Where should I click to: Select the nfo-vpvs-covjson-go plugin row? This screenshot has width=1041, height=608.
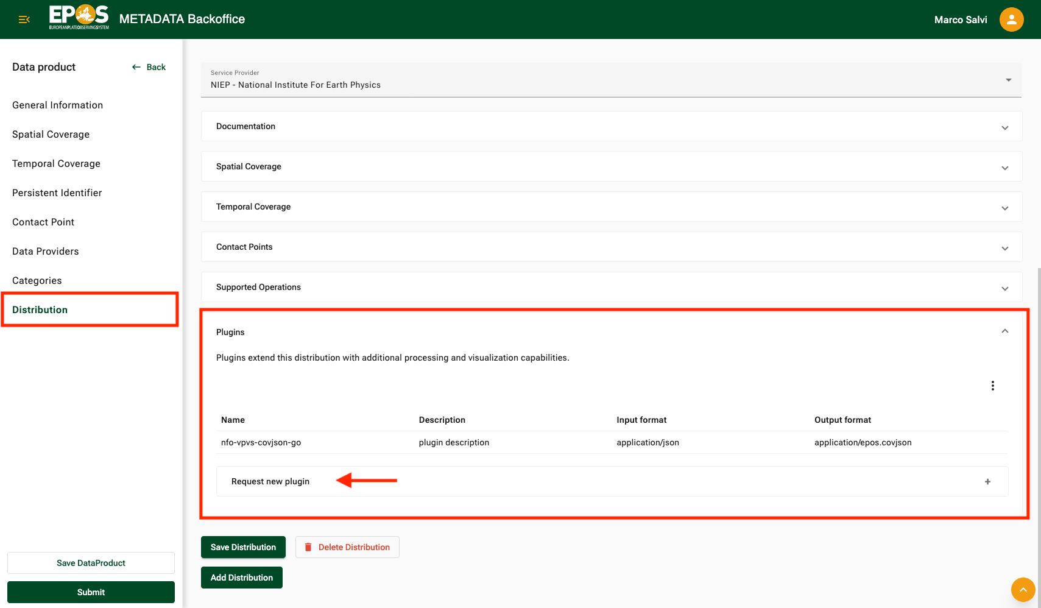[261, 442]
